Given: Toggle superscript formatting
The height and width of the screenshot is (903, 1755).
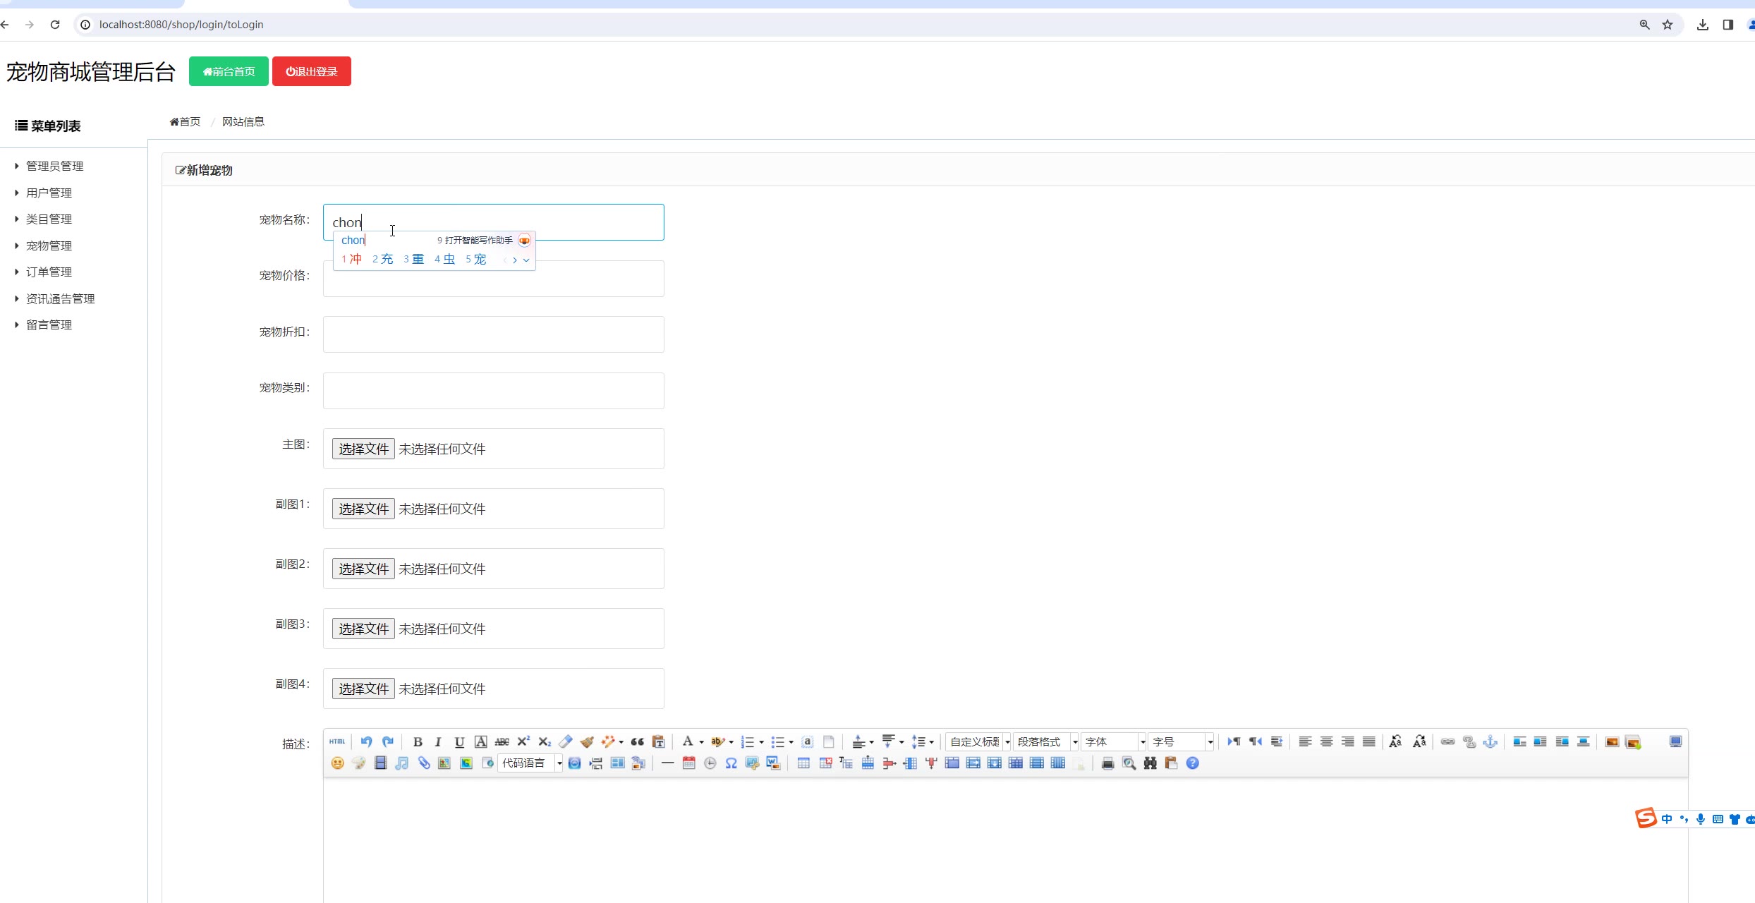Looking at the screenshot, I should point(523,741).
